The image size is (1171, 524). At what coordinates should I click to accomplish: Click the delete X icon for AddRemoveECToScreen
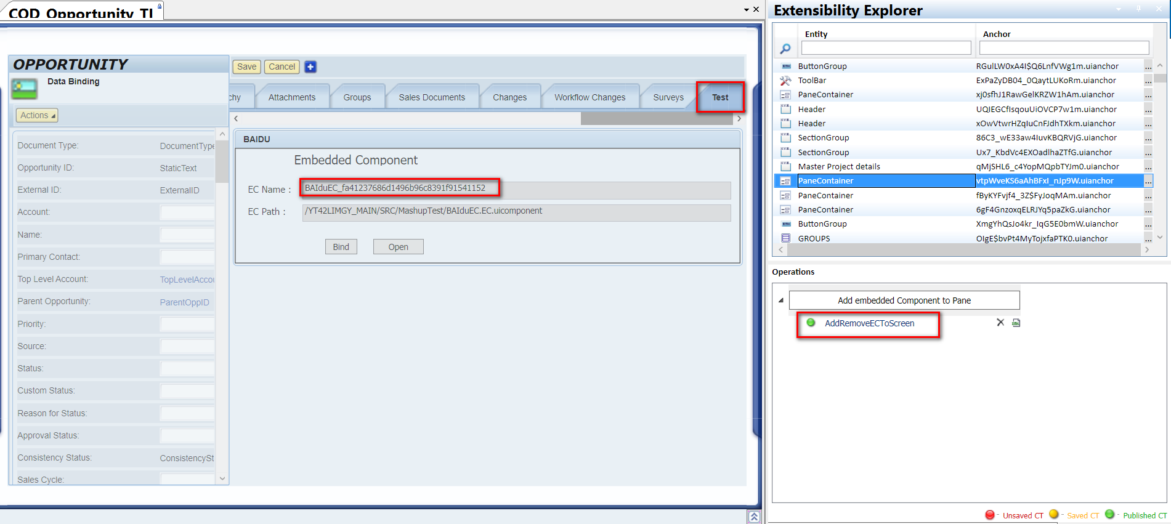(1000, 323)
